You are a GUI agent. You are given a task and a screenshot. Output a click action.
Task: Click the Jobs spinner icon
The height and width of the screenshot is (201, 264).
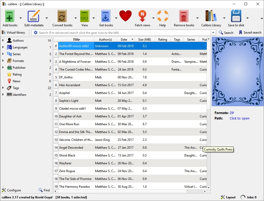point(243,197)
